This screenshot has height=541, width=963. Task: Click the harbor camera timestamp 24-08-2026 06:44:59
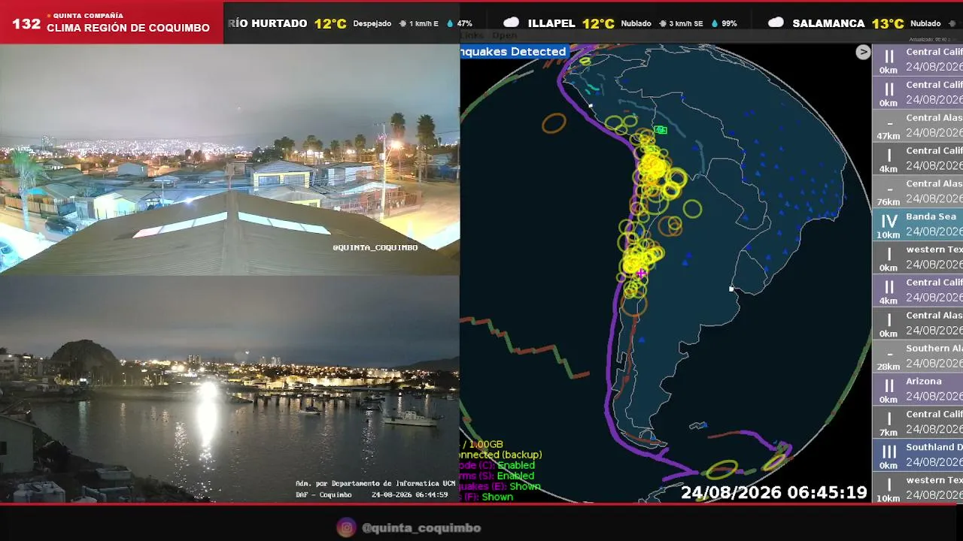[409, 494]
